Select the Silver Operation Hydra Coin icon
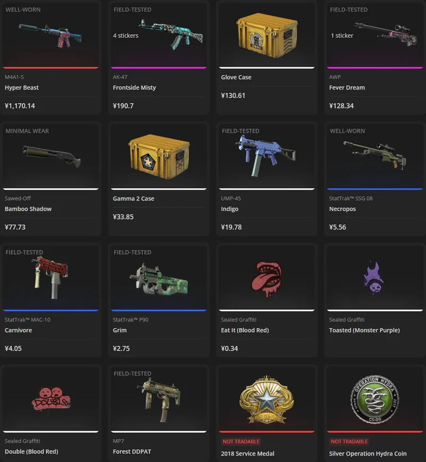Screen dimensions: 426x462 374,399
